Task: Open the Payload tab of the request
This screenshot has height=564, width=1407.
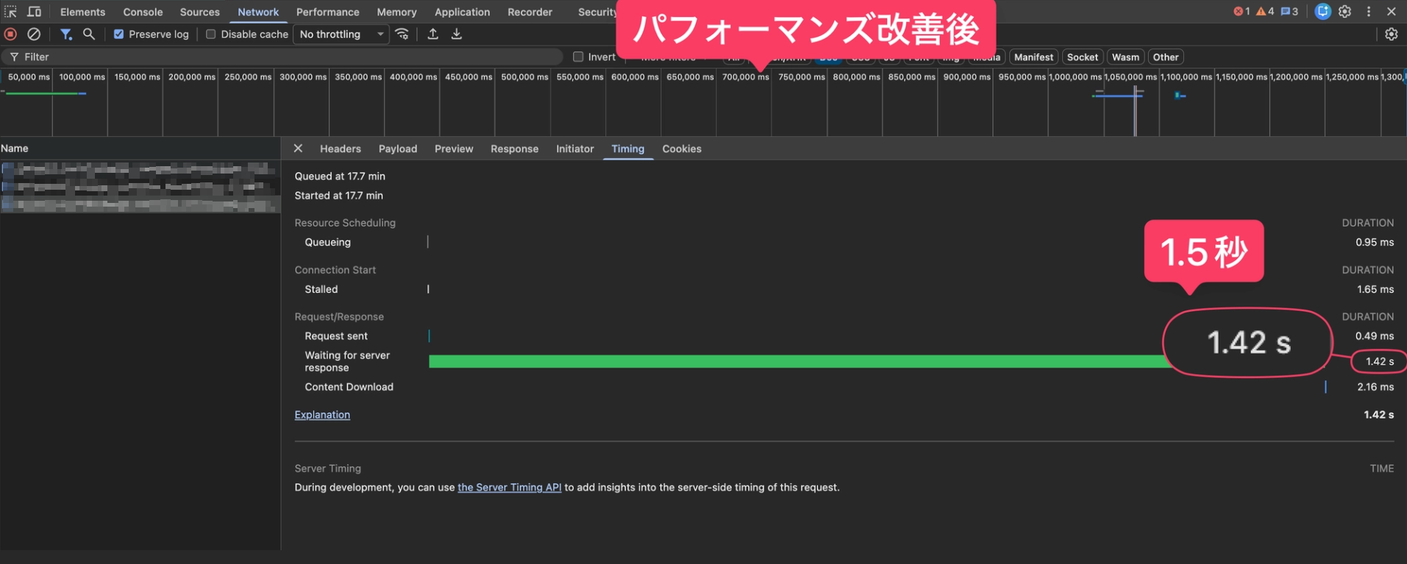Action: tap(398, 149)
